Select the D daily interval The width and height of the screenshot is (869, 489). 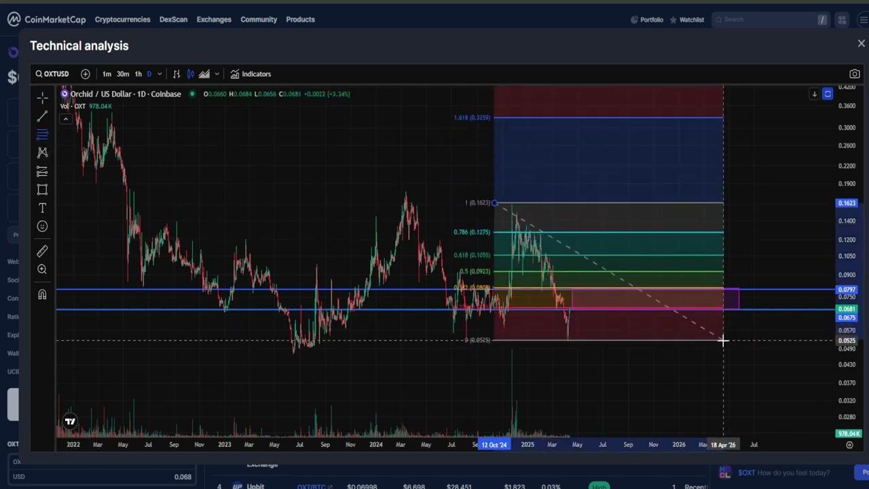tap(149, 74)
